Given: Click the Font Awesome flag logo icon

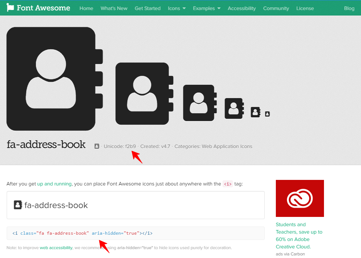Looking at the screenshot, I should point(10,7).
